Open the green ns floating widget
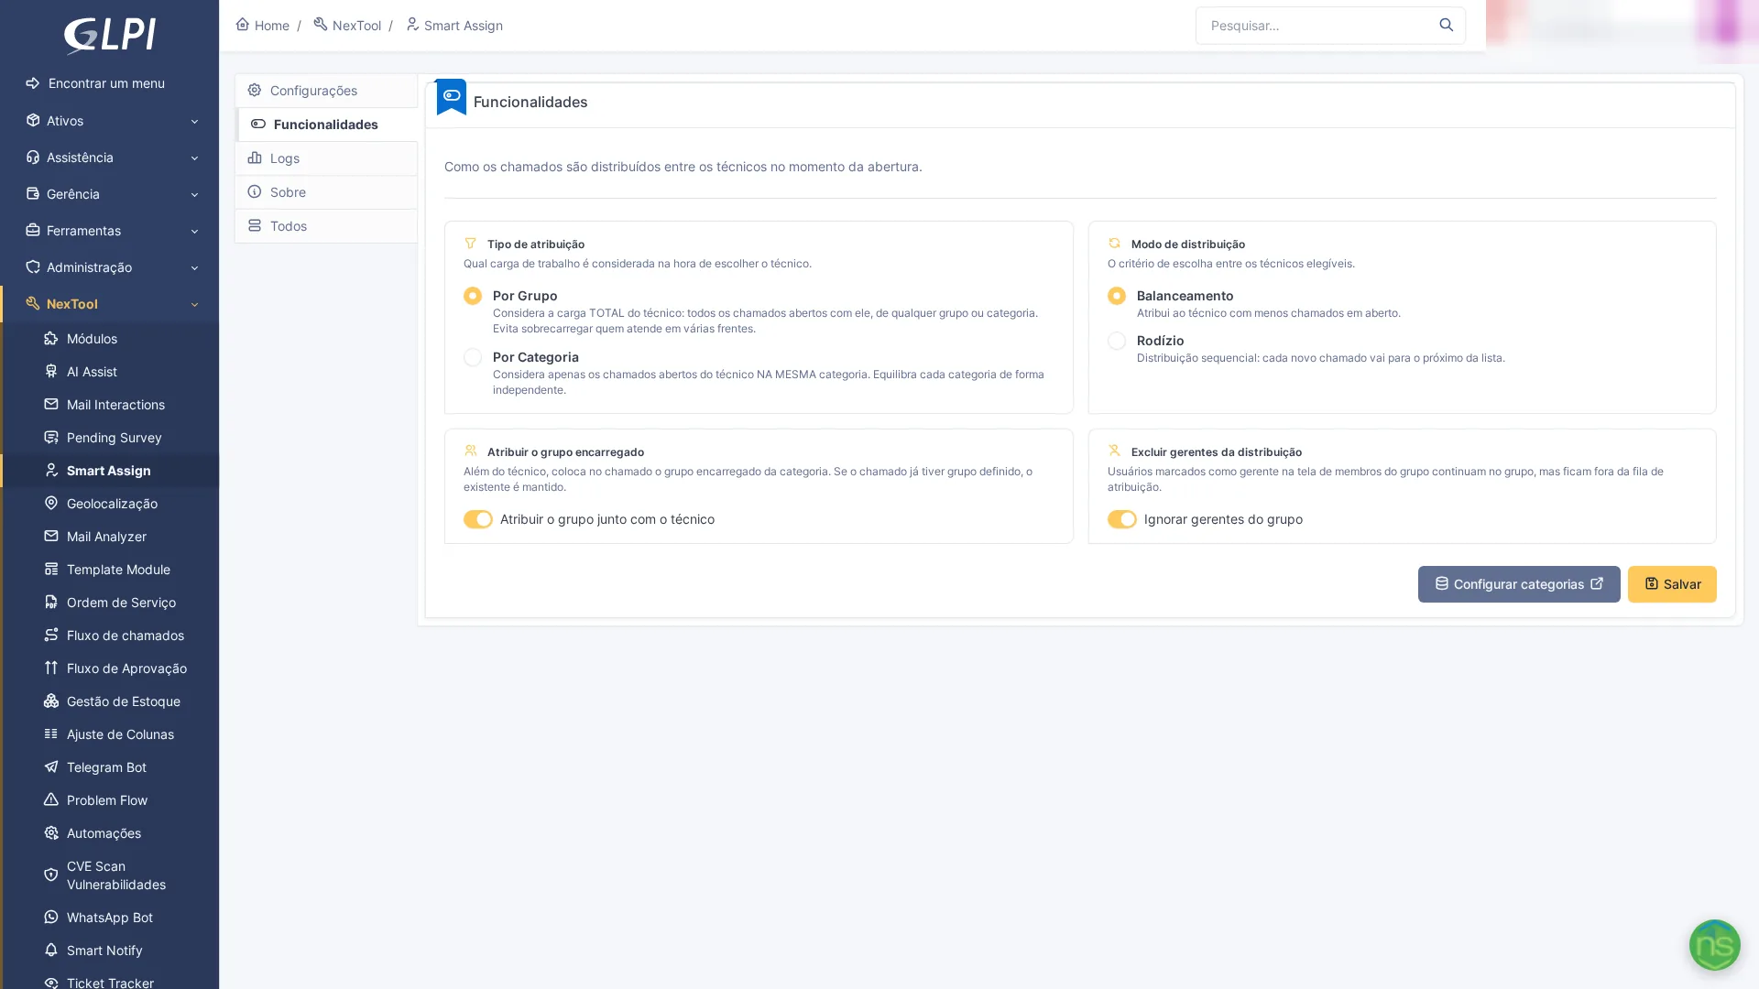 (1714, 945)
